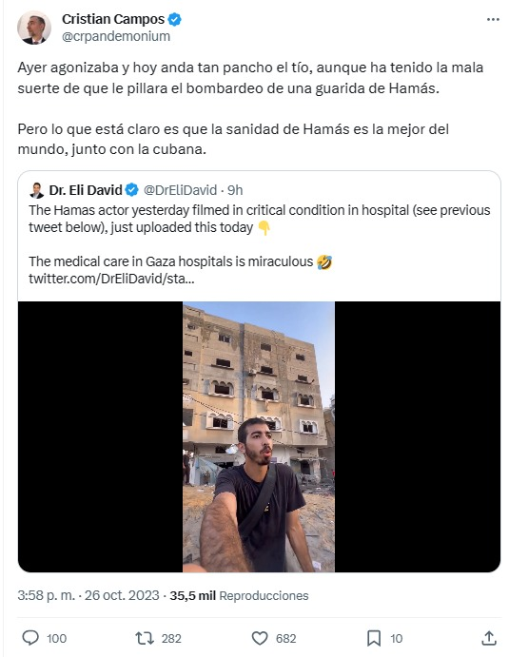Open the @DrEliDavid handle

[180, 190]
